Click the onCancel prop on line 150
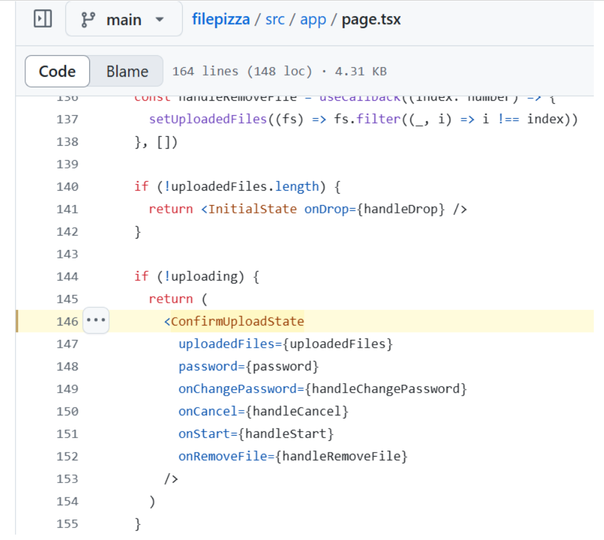604x540 pixels. coord(208,411)
